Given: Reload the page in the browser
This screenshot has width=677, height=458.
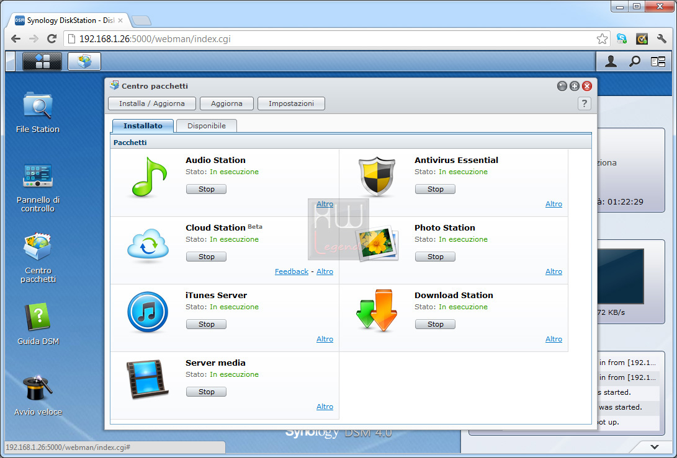Looking at the screenshot, I should pyautogui.click(x=52, y=39).
